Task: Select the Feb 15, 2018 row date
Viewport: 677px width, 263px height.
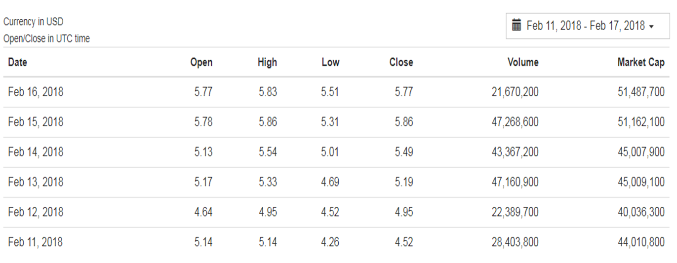Action: (x=36, y=122)
